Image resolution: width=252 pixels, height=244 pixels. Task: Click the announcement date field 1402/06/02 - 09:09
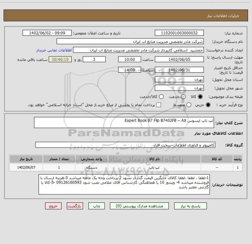[x=47, y=33]
